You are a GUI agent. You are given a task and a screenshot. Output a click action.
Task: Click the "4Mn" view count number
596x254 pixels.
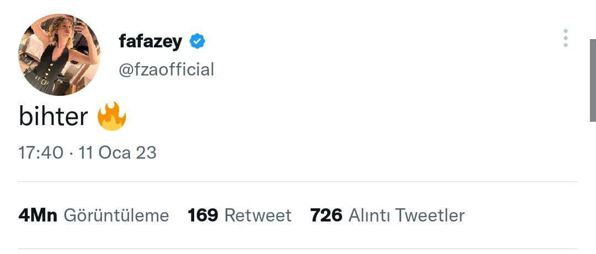tap(38, 215)
